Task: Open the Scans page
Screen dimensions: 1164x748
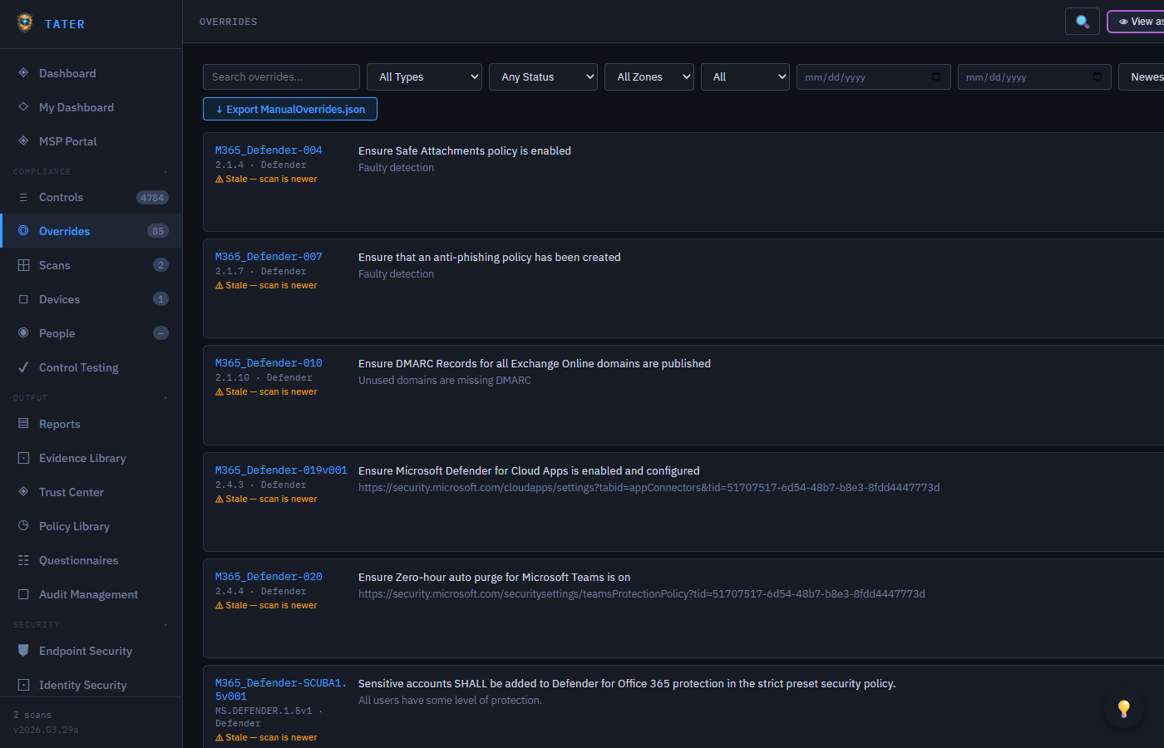Action: [x=91, y=265]
